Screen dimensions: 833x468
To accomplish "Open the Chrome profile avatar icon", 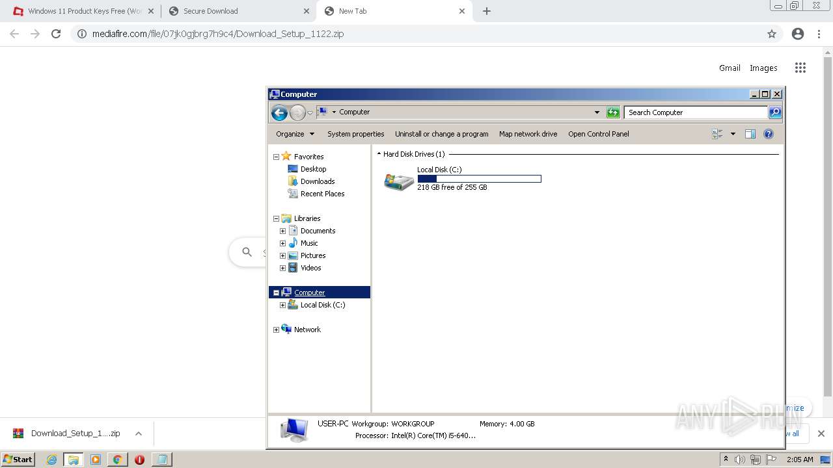I will [x=798, y=34].
